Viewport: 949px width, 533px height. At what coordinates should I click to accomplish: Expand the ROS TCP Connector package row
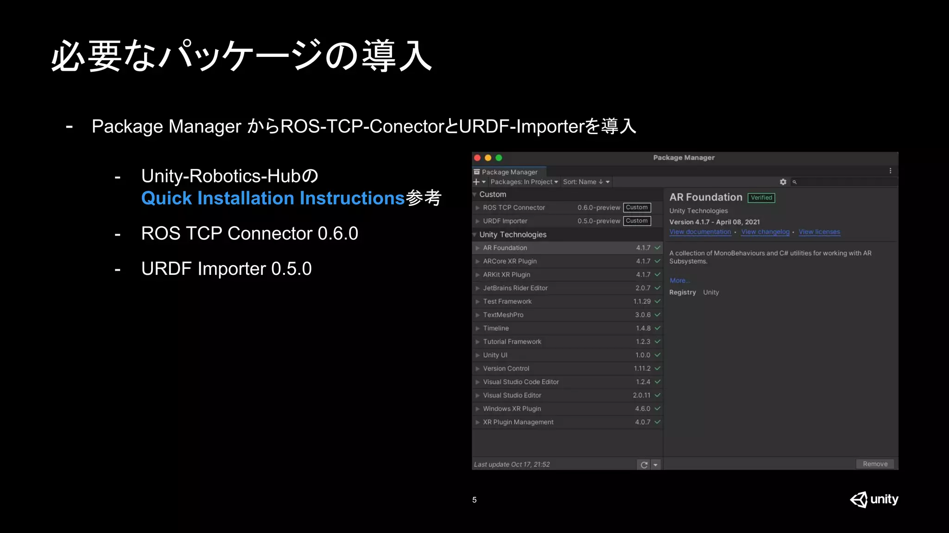point(477,208)
